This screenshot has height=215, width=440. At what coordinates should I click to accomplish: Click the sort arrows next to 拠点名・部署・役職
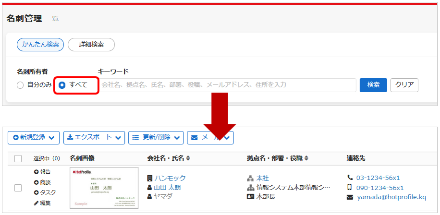[306, 158]
